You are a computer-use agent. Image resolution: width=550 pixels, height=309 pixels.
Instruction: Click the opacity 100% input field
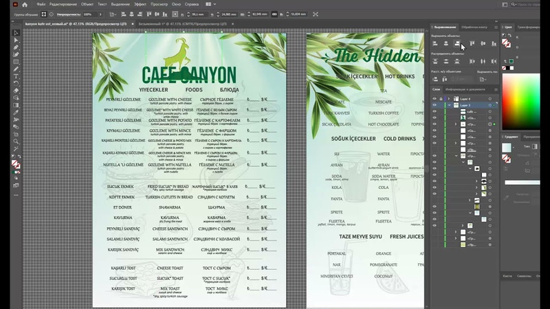point(89,14)
